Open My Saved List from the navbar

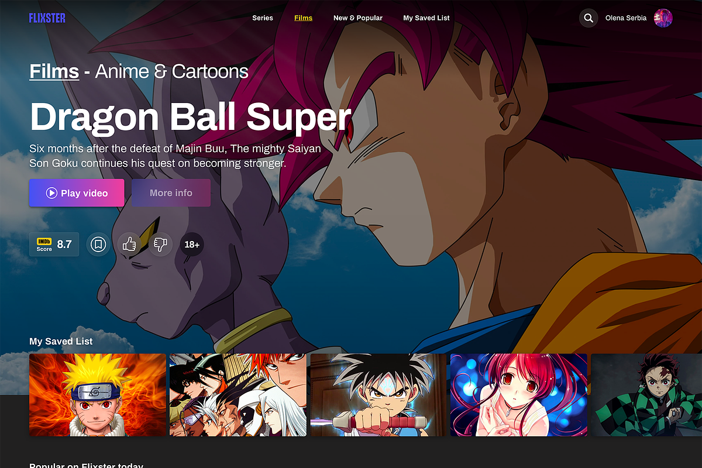(426, 18)
